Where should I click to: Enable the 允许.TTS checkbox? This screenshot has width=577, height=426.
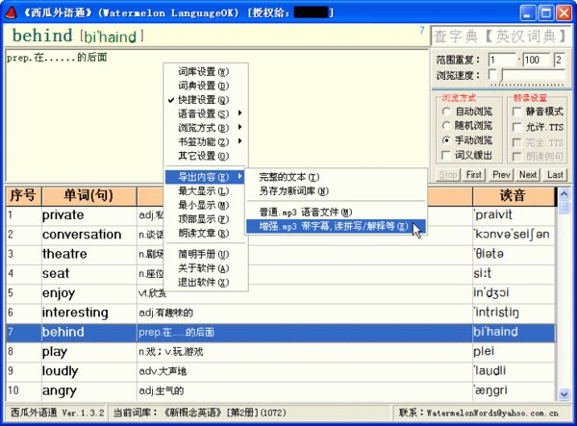pos(517,127)
